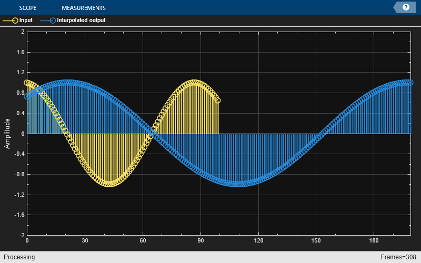
Task: Click the Processing status text
Action: [19, 257]
